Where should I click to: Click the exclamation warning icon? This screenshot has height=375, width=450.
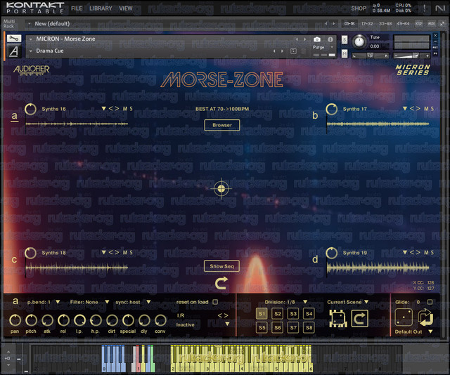click(425, 8)
